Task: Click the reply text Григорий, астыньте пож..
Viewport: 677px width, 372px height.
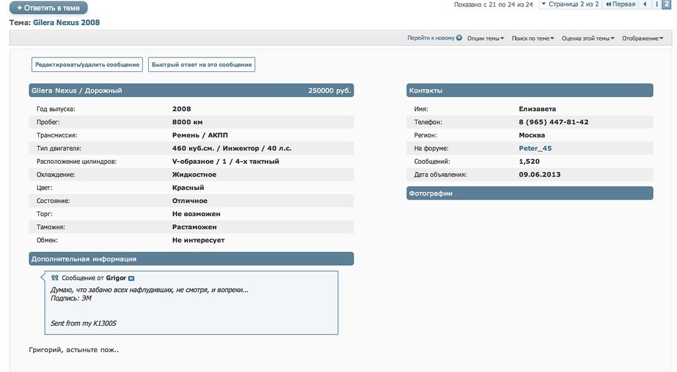Action: click(x=74, y=350)
